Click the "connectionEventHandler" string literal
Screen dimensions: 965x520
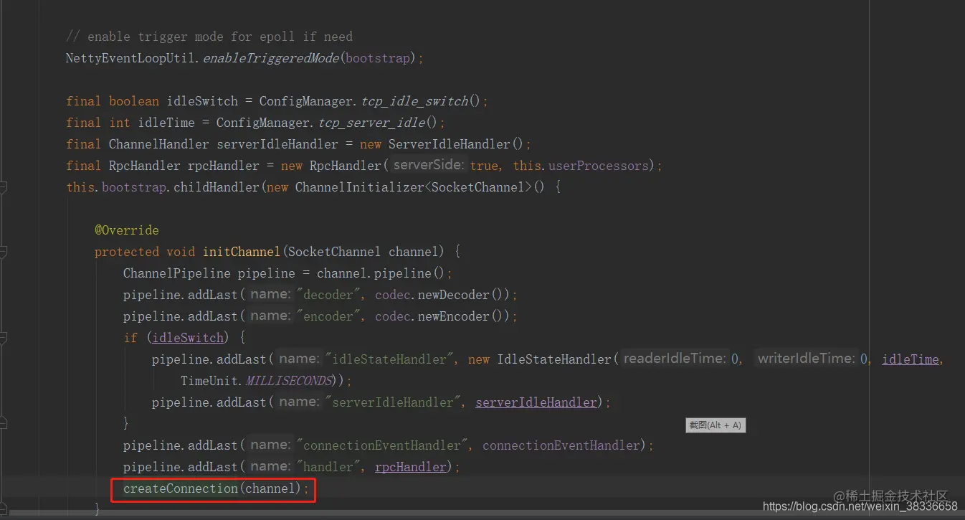pyautogui.click(x=383, y=445)
